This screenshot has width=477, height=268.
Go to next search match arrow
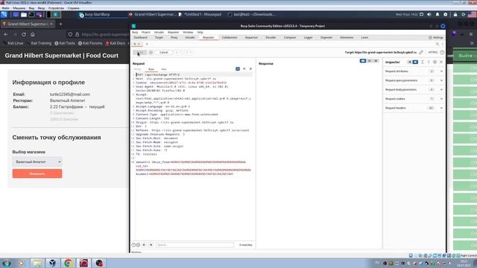151,245
